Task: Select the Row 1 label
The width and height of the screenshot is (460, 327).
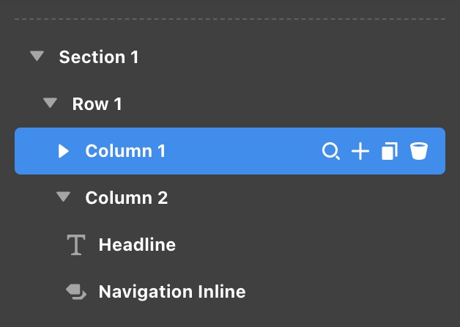Action: pyautogui.click(x=97, y=104)
